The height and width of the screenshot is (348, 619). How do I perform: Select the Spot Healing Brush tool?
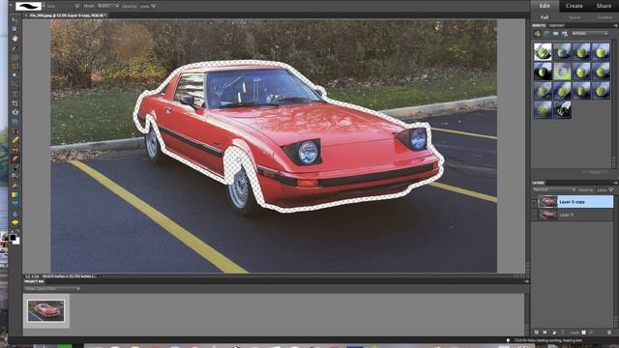click(15, 140)
